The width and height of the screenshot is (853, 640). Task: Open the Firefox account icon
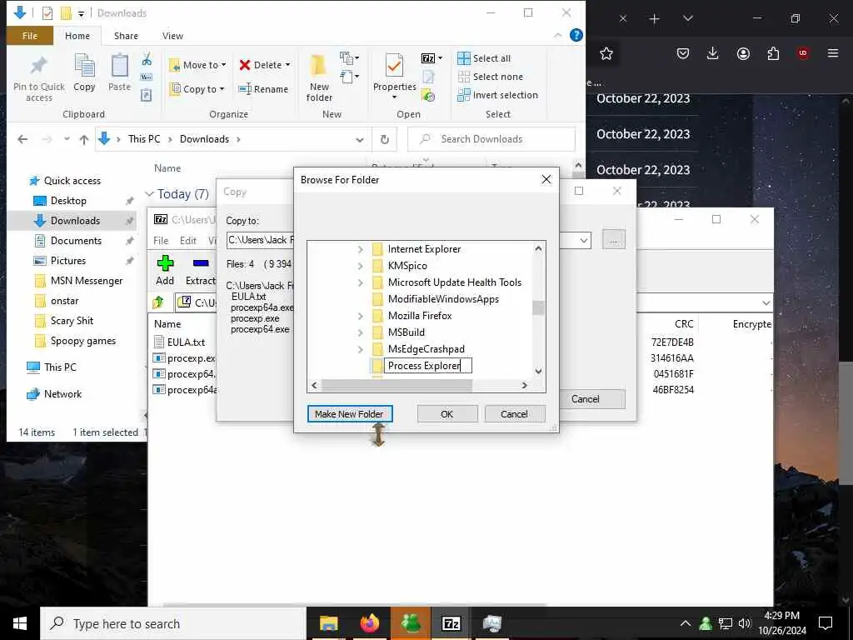click(x=743, y=53)
